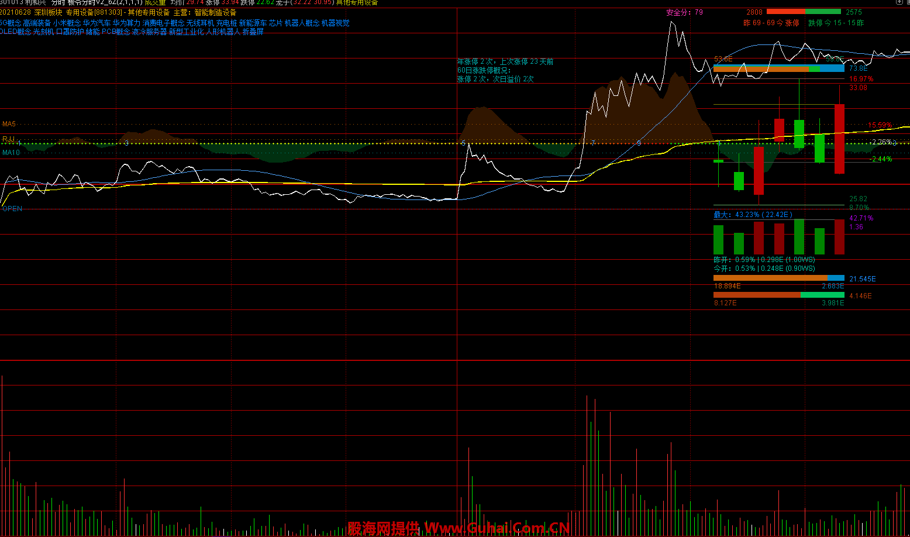This screenshot has height=537, width=910.
Task: Click the OPEN price line label
Action: (12, 209)
